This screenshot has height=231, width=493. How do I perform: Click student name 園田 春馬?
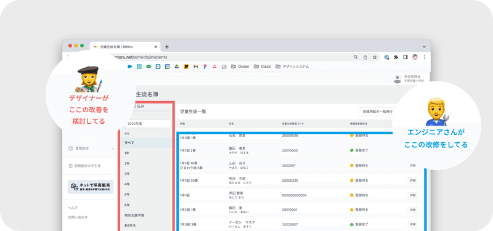coord(237,148)
